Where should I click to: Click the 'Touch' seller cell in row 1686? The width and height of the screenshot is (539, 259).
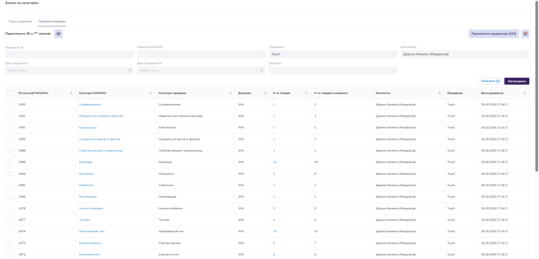pyautogui.click(x=451, y=162)
